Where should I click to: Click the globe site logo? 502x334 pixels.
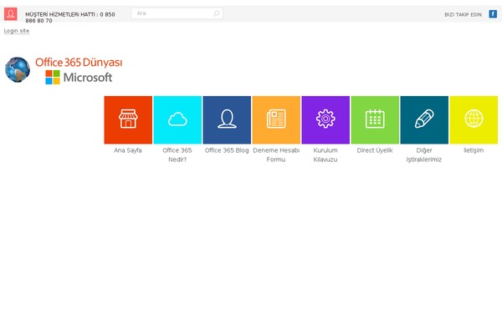click(18, 69)
